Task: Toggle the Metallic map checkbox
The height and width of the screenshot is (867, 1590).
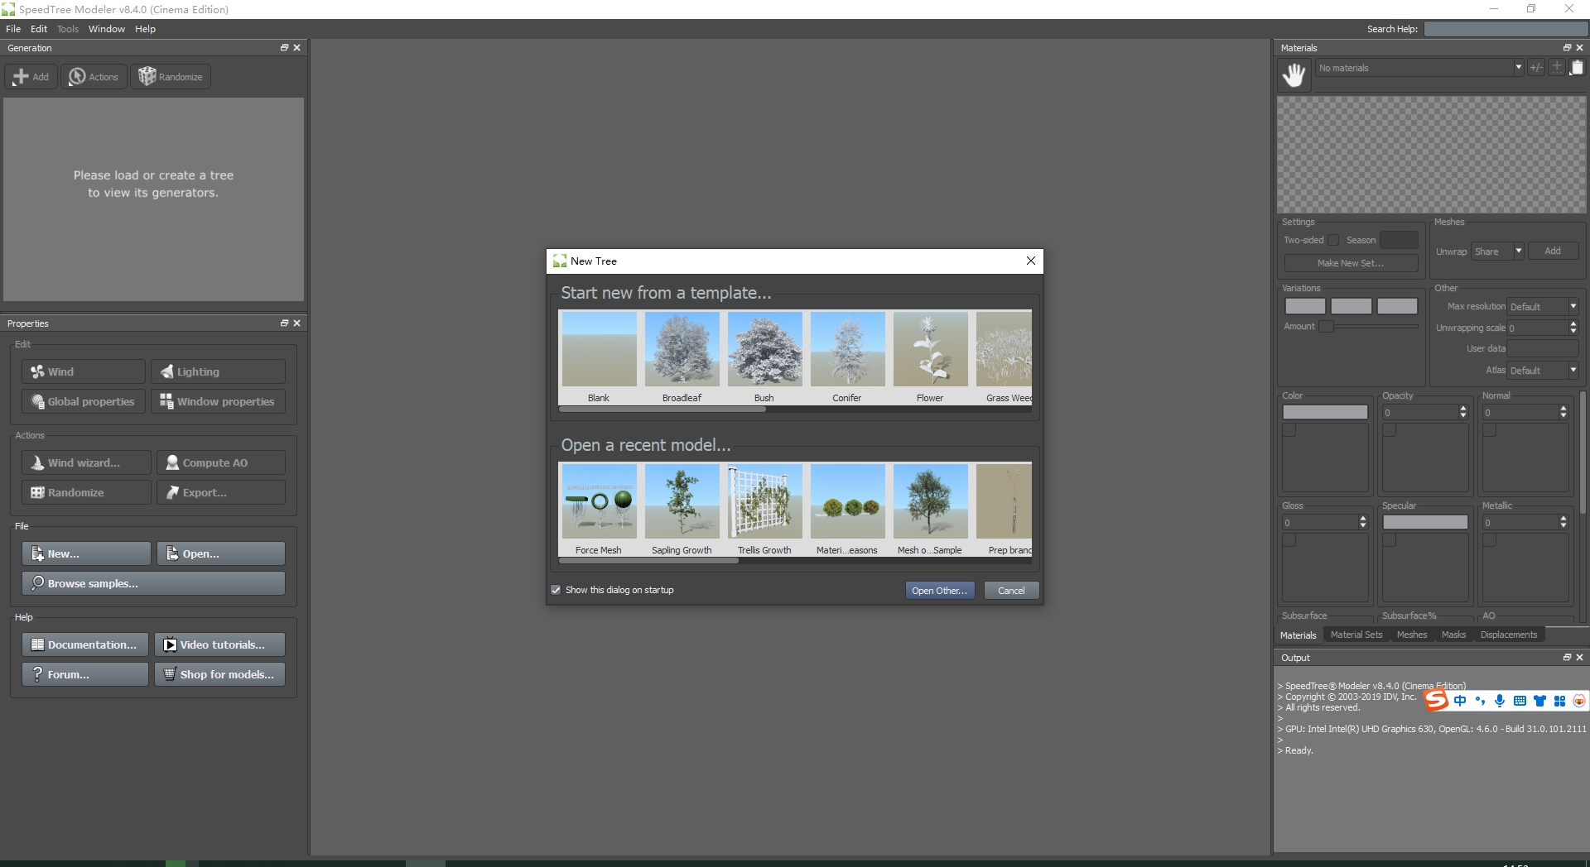Action: [1490, 540]
